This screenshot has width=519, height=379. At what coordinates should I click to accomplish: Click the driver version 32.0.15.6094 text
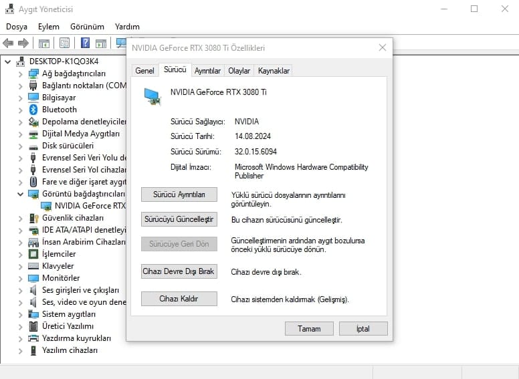click(x=255, y=152)
